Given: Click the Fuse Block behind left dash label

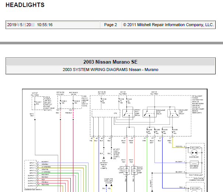Looking at the screenshot, I should [x=85, y=101].
